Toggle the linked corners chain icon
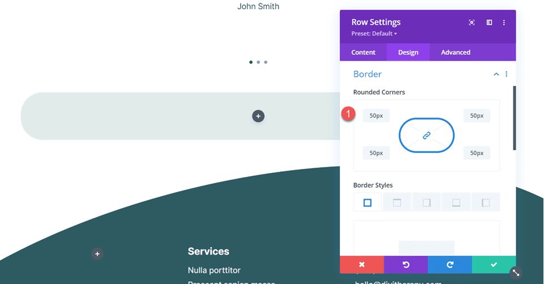 426,135
